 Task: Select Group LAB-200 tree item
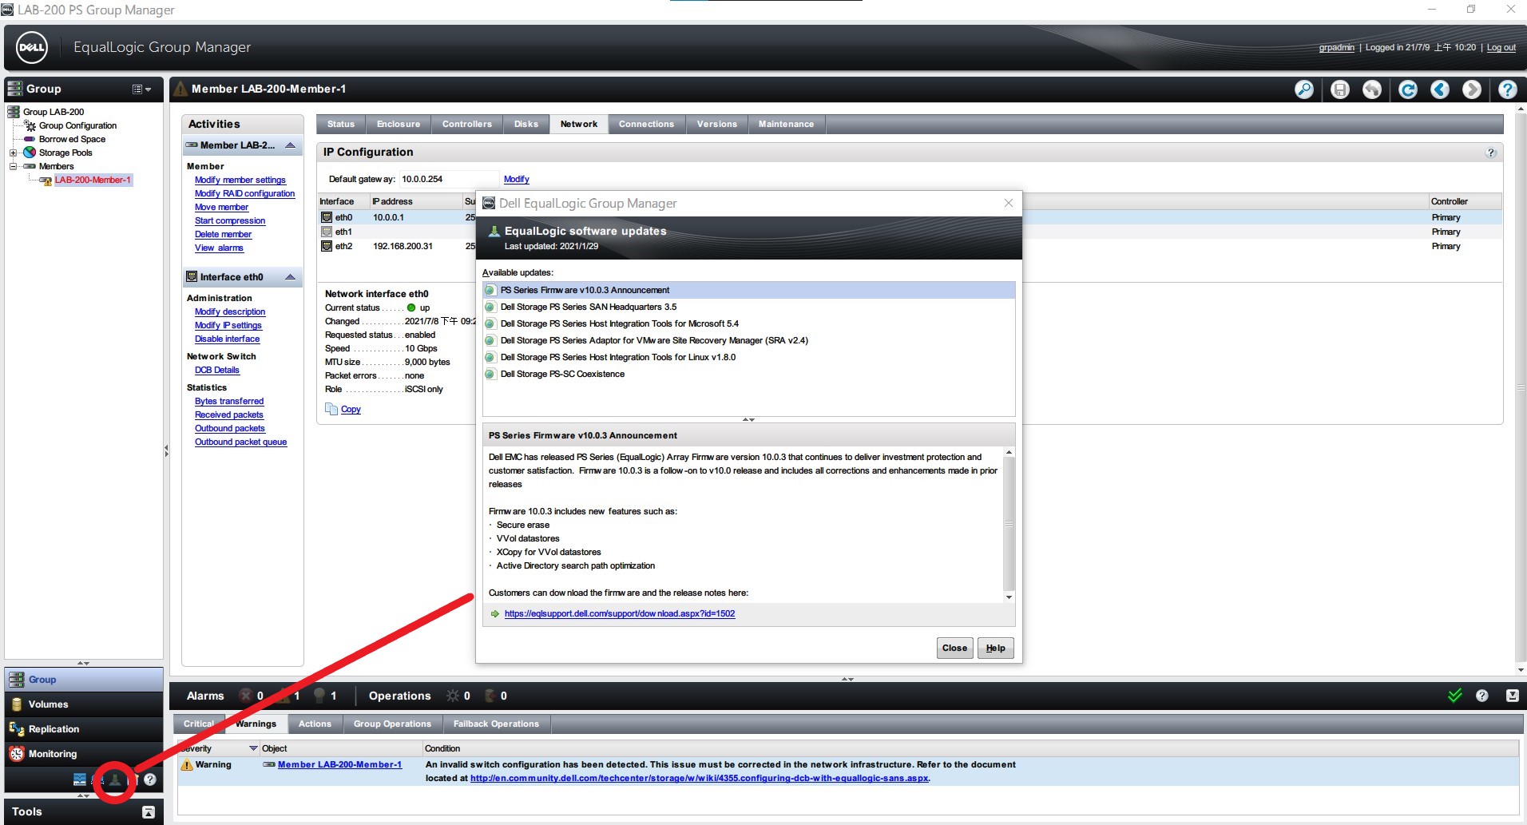(54, 113)
